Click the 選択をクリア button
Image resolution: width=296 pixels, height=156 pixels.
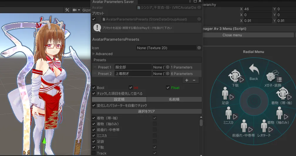coord(147,112)
